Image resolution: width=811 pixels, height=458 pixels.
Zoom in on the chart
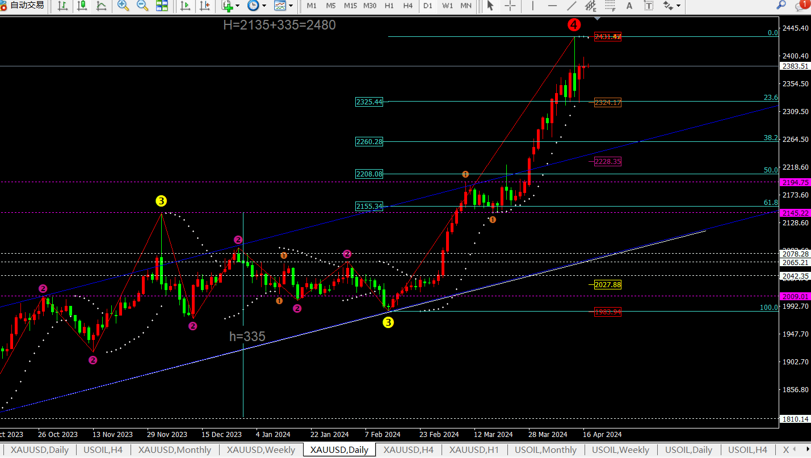123,6
